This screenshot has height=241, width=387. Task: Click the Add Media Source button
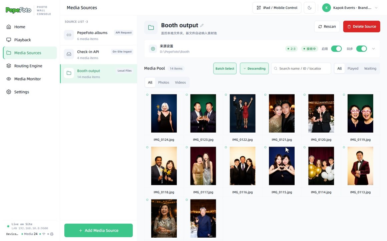coord(98,230)
